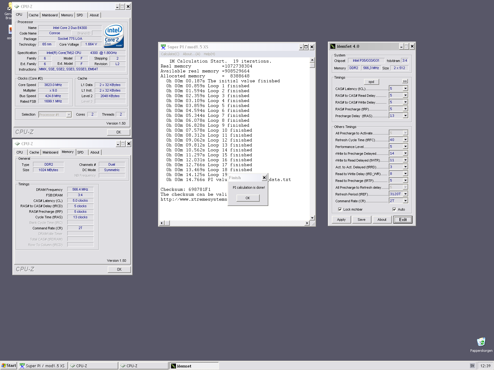Open the Precharge Delay (tRAS) dropdown

tap(405, 116)
